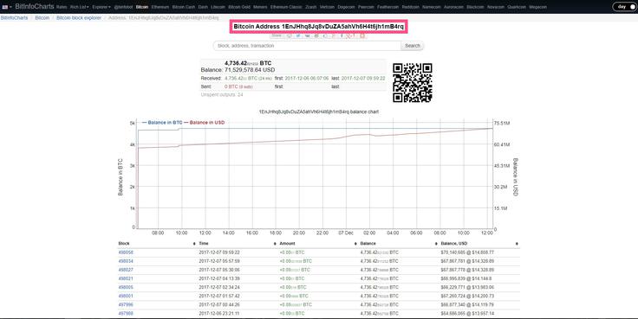Toggle the day/night mode switch
This screenshot has width=638, height=319.
pos(624,7)
